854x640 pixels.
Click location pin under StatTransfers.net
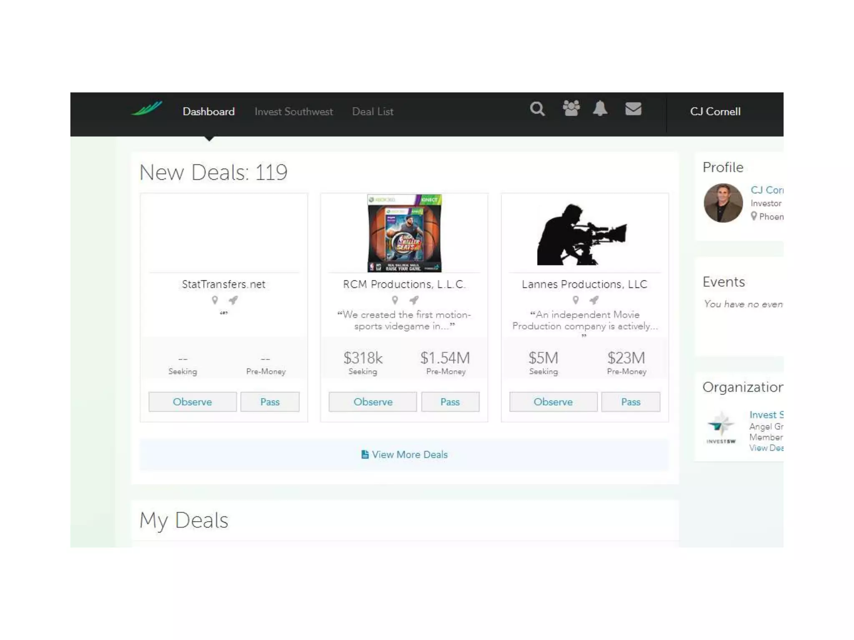point(215,300)
